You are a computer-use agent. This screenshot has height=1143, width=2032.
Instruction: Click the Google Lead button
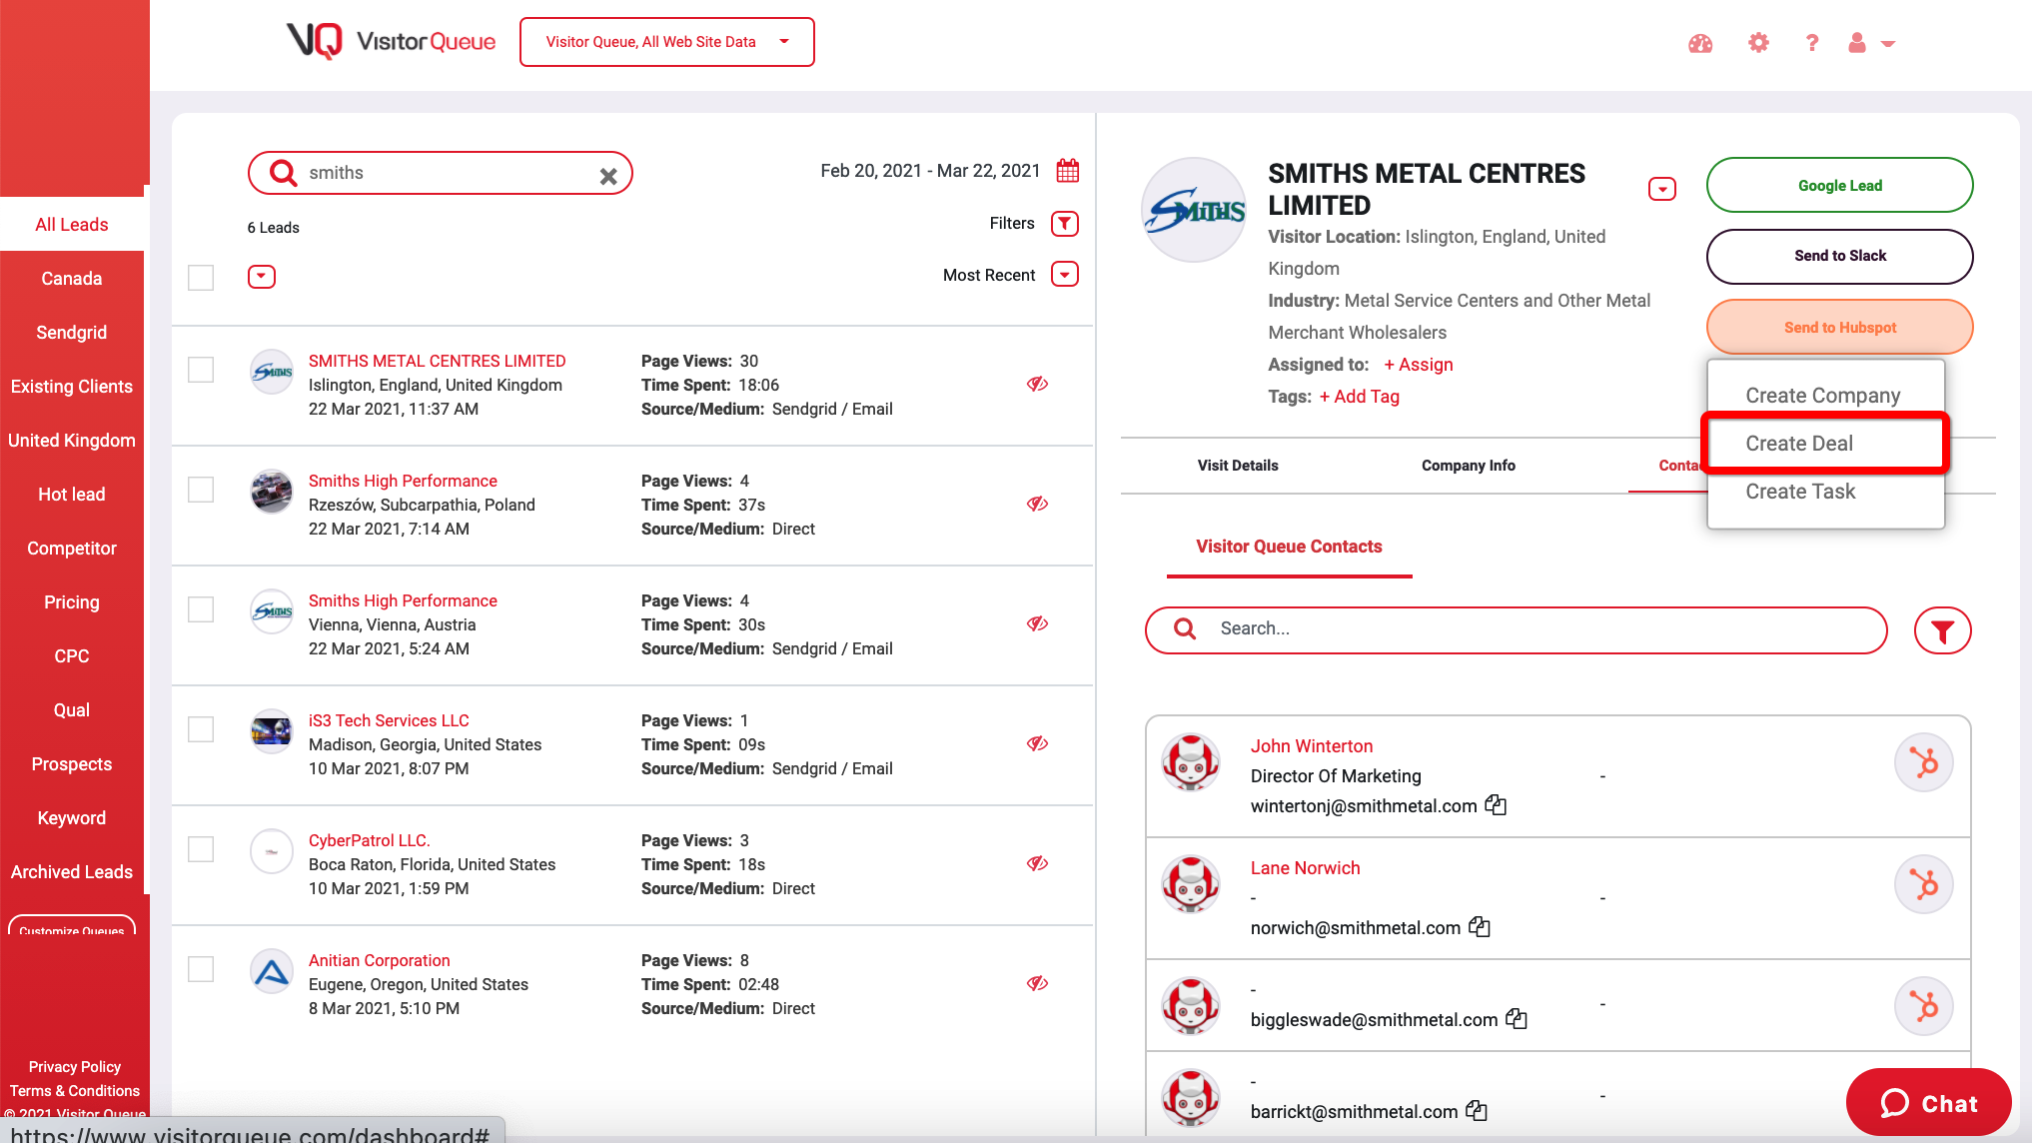pos(1839,185)
